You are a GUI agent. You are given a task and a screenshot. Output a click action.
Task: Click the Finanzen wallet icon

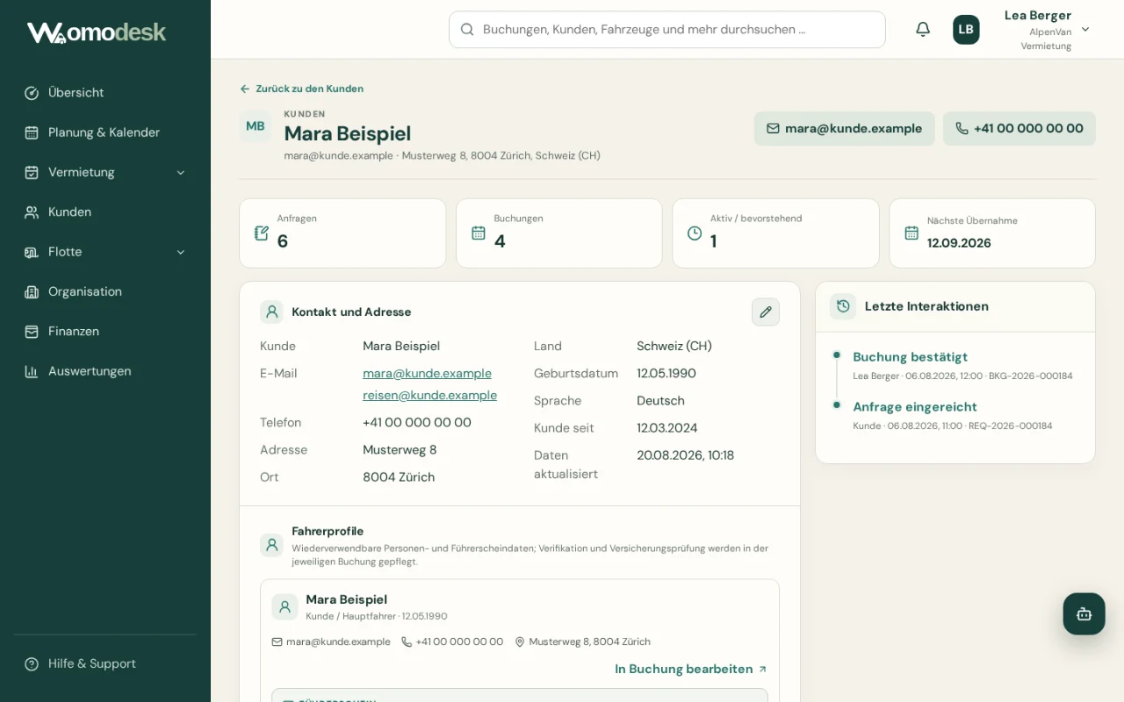(32, 332)
